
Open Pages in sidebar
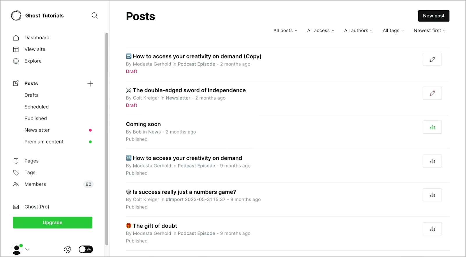[31, 161]
